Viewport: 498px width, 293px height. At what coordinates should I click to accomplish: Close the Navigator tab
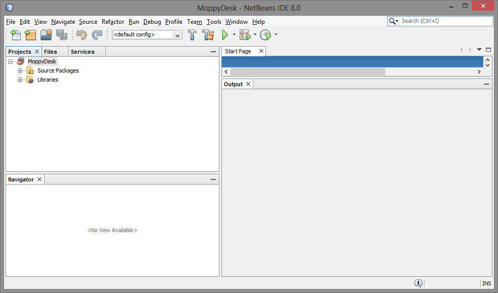(x=40, y=179)
